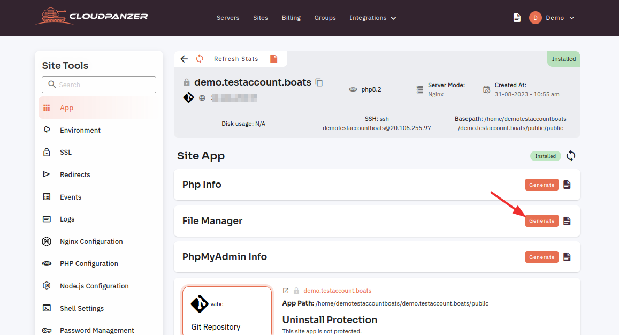Open the document icon in File Manager row
619x335 pixels.
[567, 221]
